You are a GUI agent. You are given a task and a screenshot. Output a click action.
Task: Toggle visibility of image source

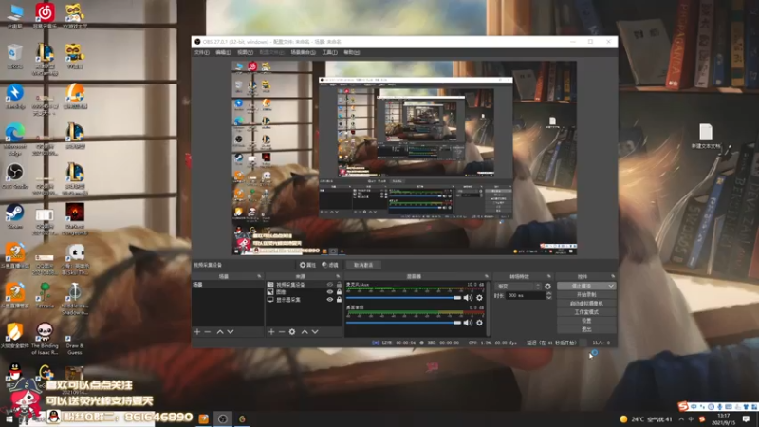329,292
